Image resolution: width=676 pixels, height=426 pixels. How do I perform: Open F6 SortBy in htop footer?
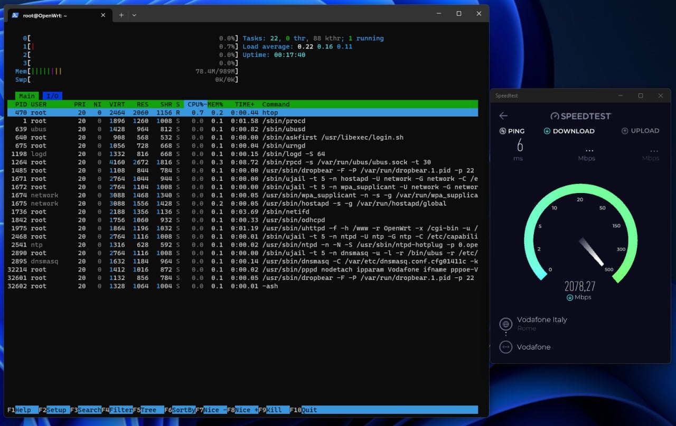[180, 410]
